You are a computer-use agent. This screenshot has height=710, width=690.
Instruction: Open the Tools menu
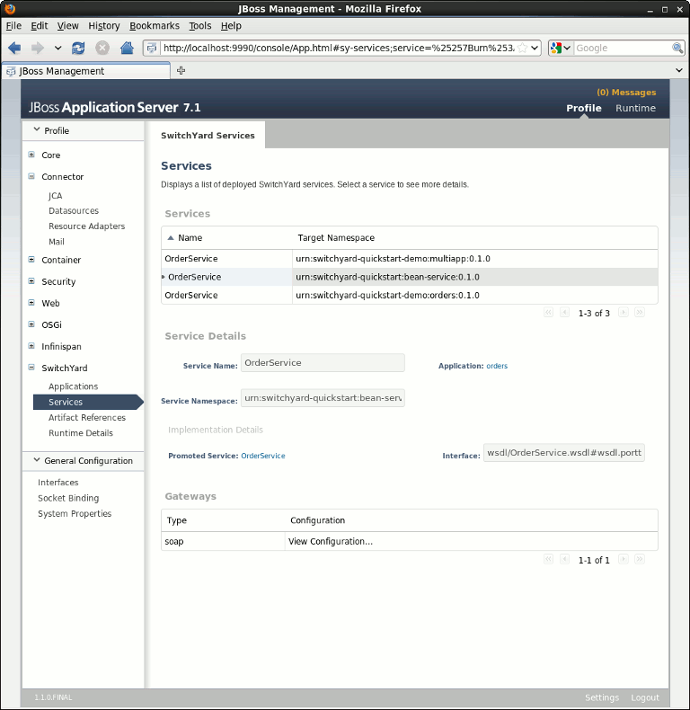[200, 26]
